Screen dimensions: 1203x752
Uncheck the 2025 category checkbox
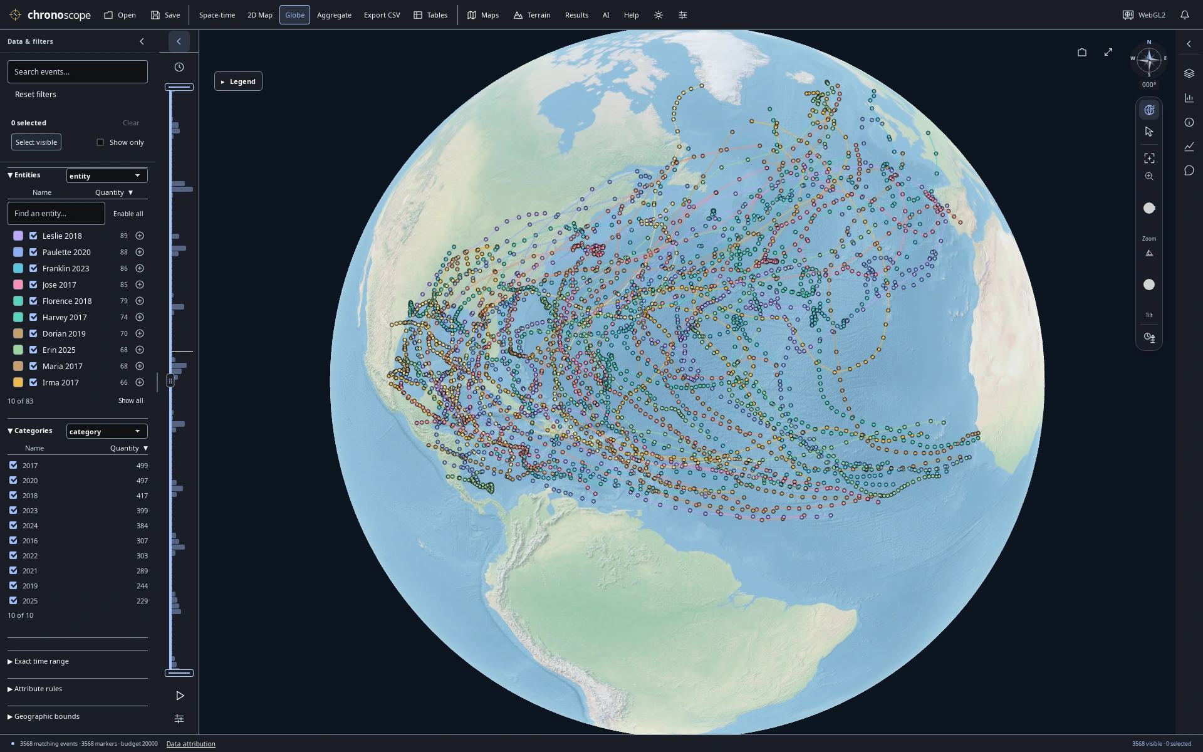13,600
